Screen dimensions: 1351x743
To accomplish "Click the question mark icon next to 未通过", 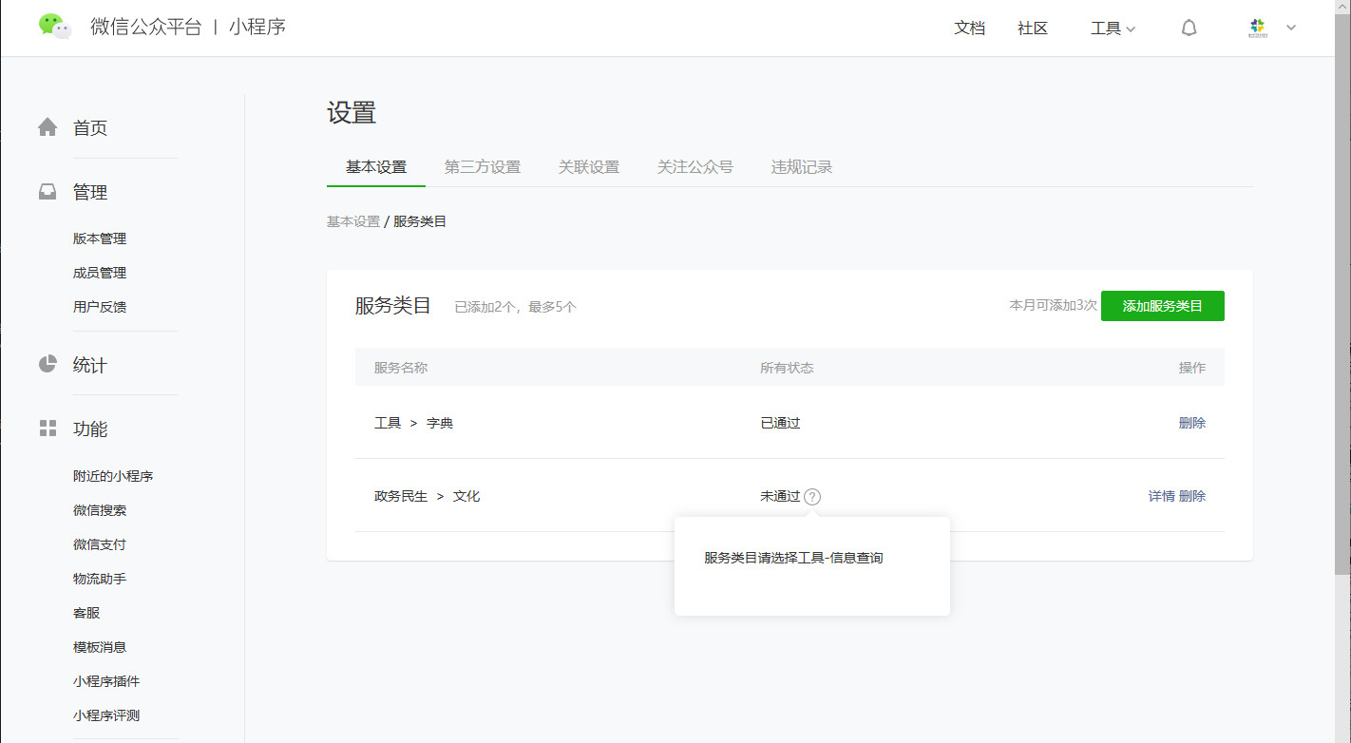I will (812, 496).
